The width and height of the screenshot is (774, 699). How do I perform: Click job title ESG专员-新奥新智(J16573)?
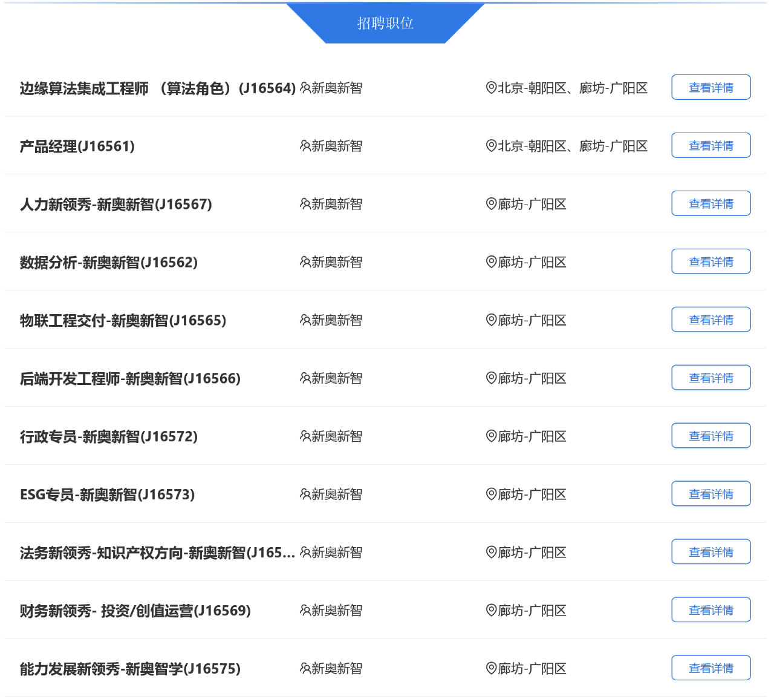point(108,495)
